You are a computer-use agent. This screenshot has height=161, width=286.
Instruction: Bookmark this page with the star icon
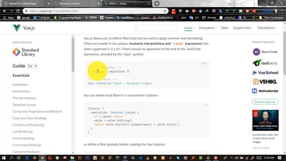165,11
